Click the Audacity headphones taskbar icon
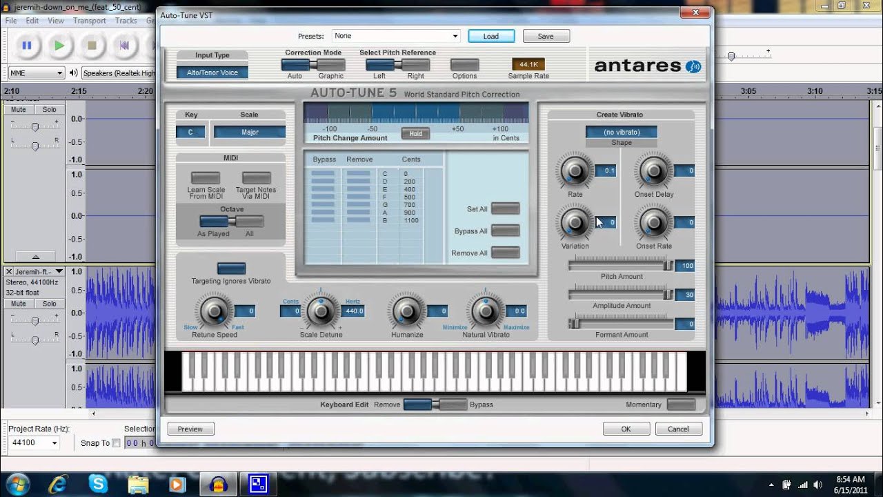The height and width of the screenshot is (497, 883). (219, 484)
